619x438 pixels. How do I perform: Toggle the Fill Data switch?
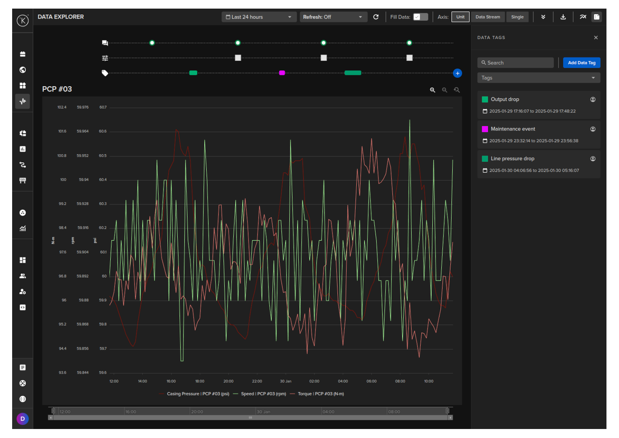(420, 17)
